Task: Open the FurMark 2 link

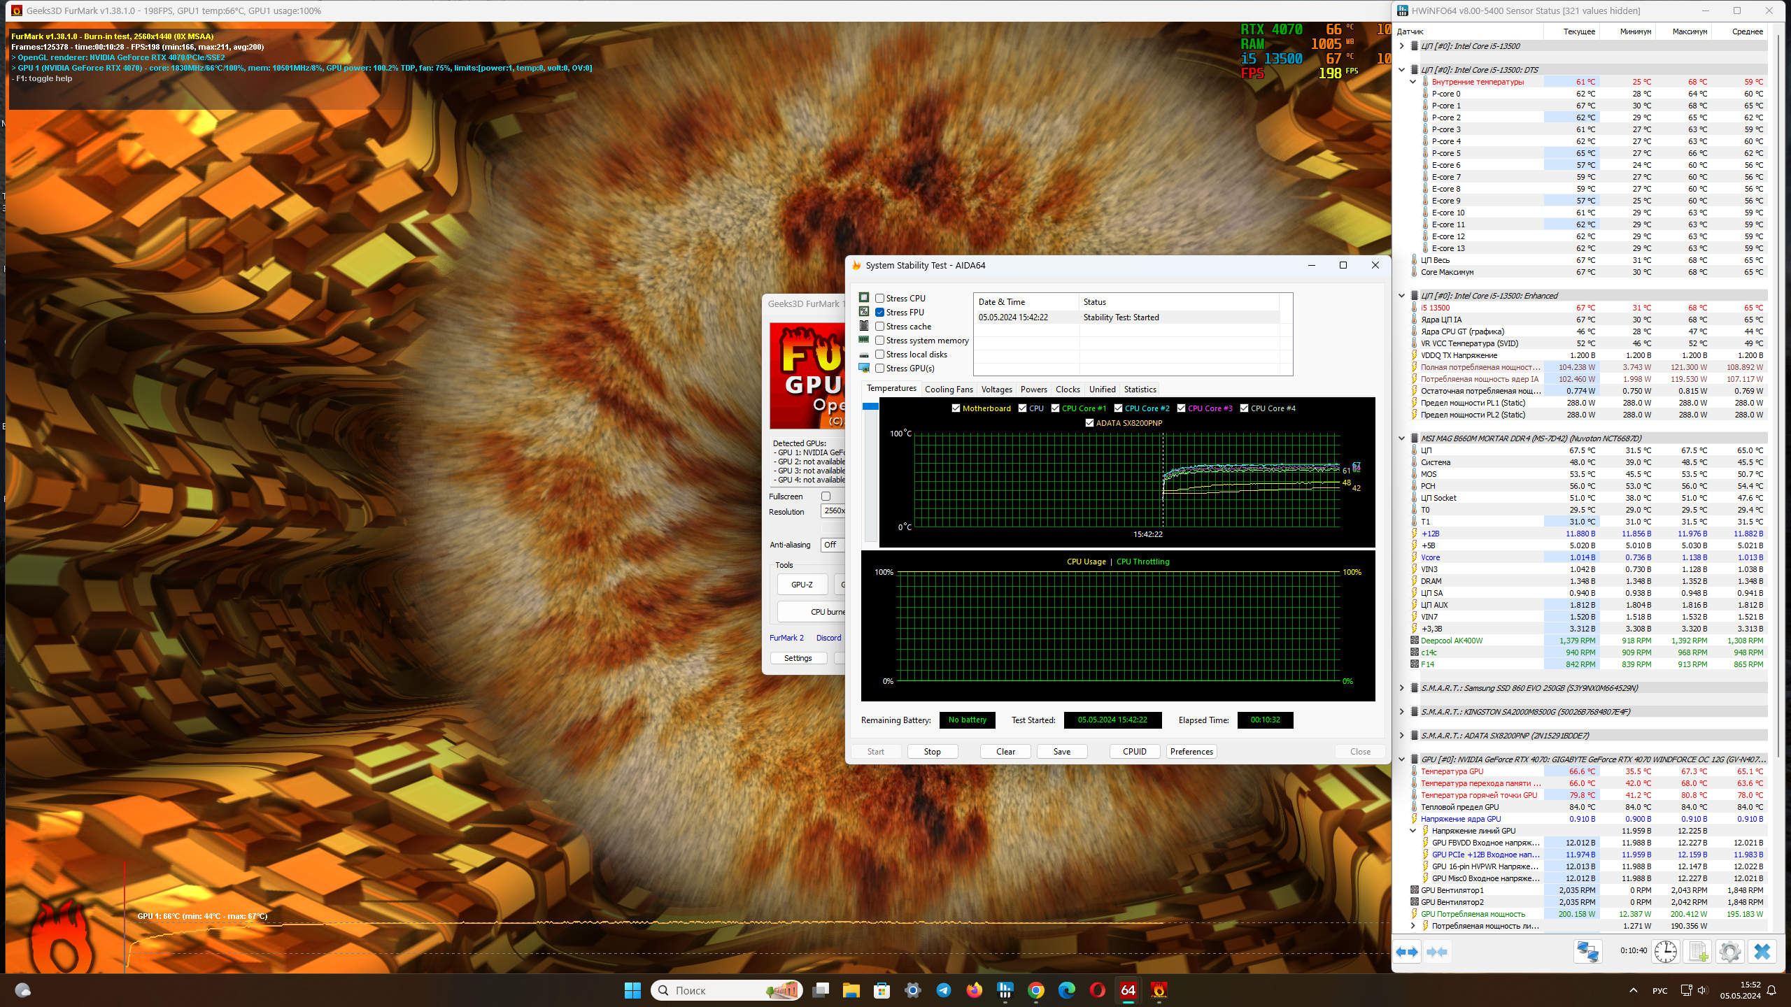Action: click(x=786, y=638)
